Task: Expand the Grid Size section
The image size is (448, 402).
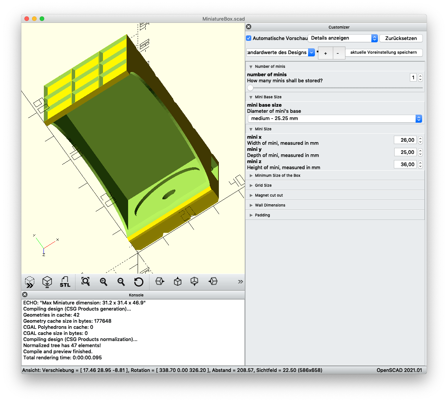Action: click(x=251, y=186)
